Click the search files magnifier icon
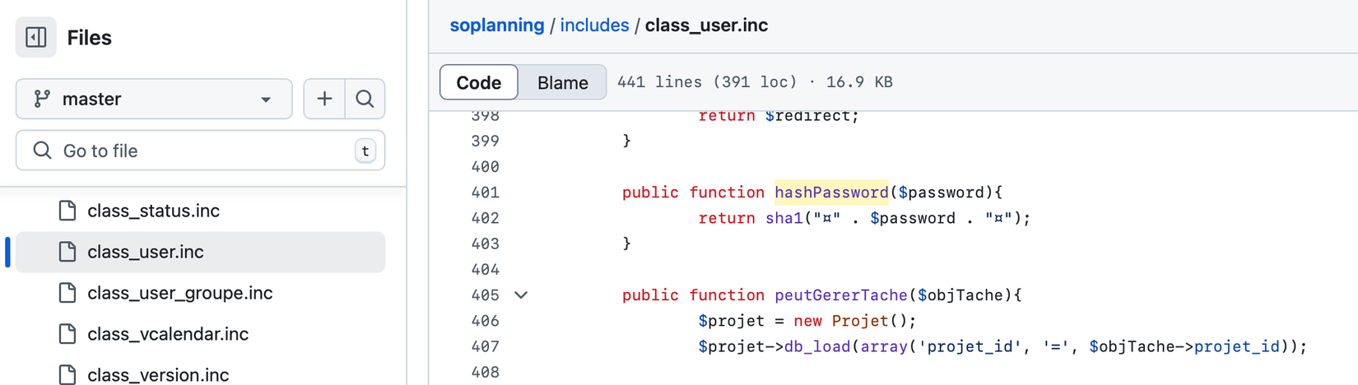The image size is (1358, 385). coord(365,99)
